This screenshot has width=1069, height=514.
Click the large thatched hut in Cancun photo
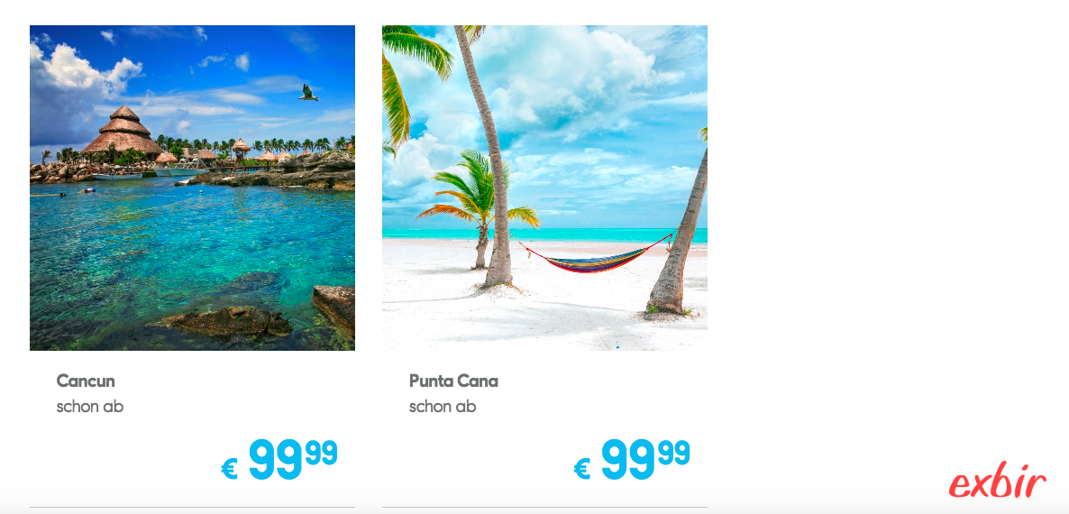pos(123,130)
